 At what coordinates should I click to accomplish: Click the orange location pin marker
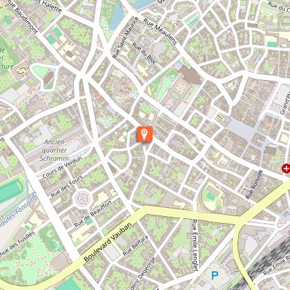click(x=144, y=134)
